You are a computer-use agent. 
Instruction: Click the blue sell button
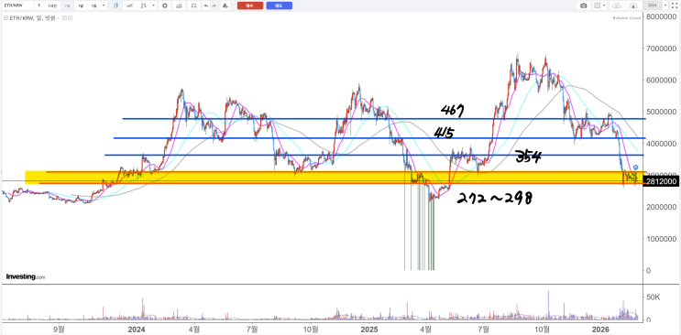coord(280,5)
